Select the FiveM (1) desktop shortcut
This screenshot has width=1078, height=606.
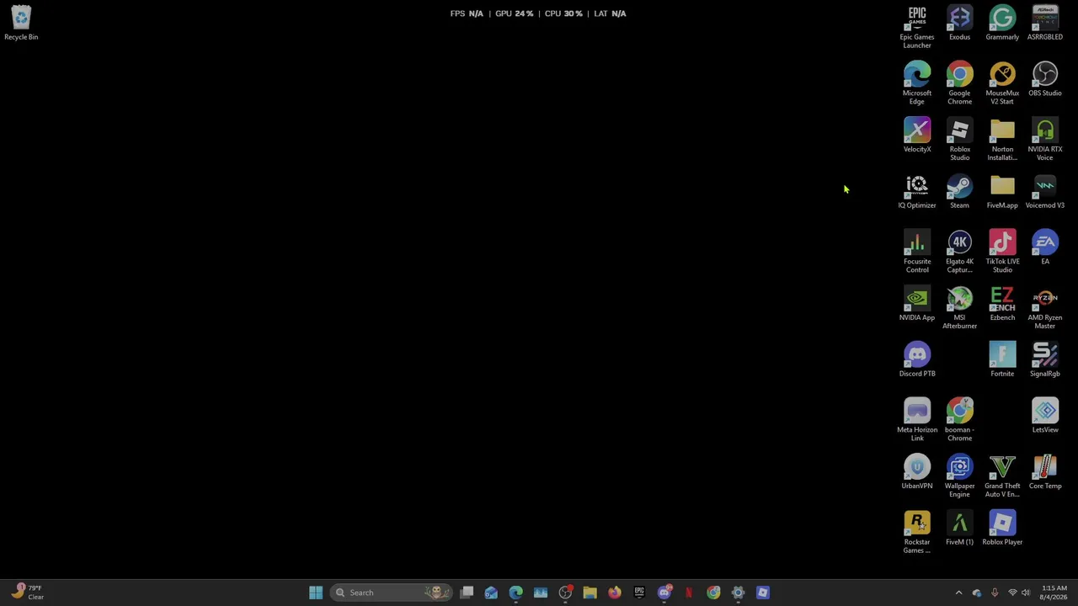point(959,529)
